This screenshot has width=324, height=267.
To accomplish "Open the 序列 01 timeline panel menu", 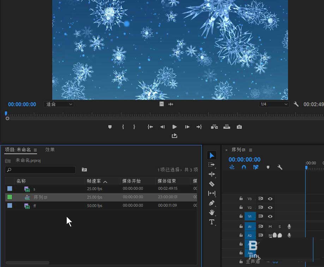I will [x=251, y=150].
